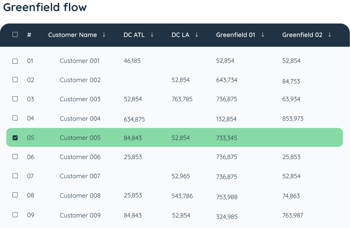Screen dimensions: 350x228
Task: Click the # column header
Action: 29,35
